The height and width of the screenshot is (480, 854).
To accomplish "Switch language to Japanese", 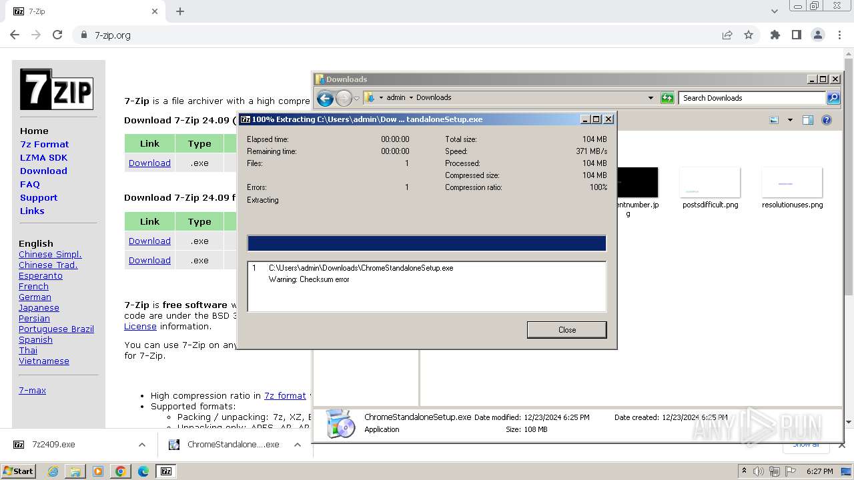I will tap(39, 307).
